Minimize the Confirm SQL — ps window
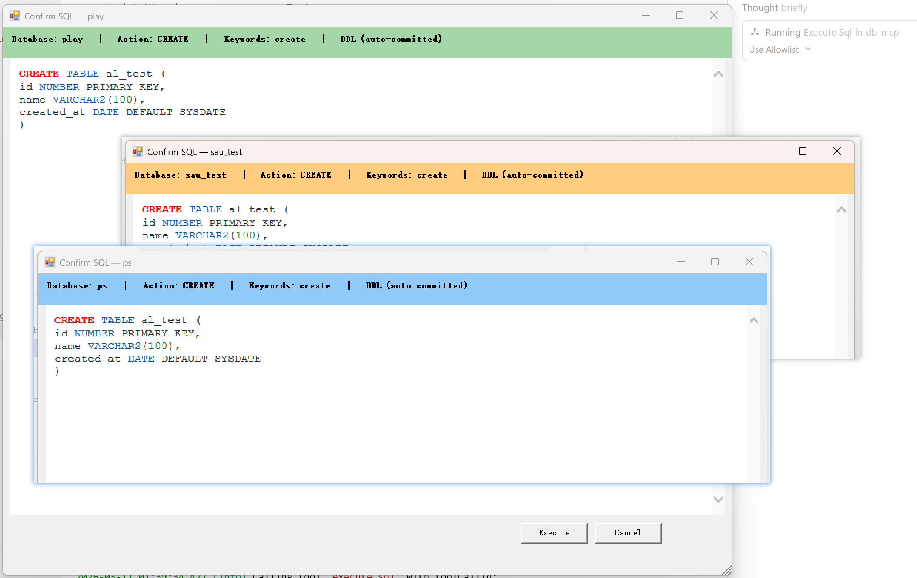The width and height of the screenshot is (917, 578). [681, 262]
